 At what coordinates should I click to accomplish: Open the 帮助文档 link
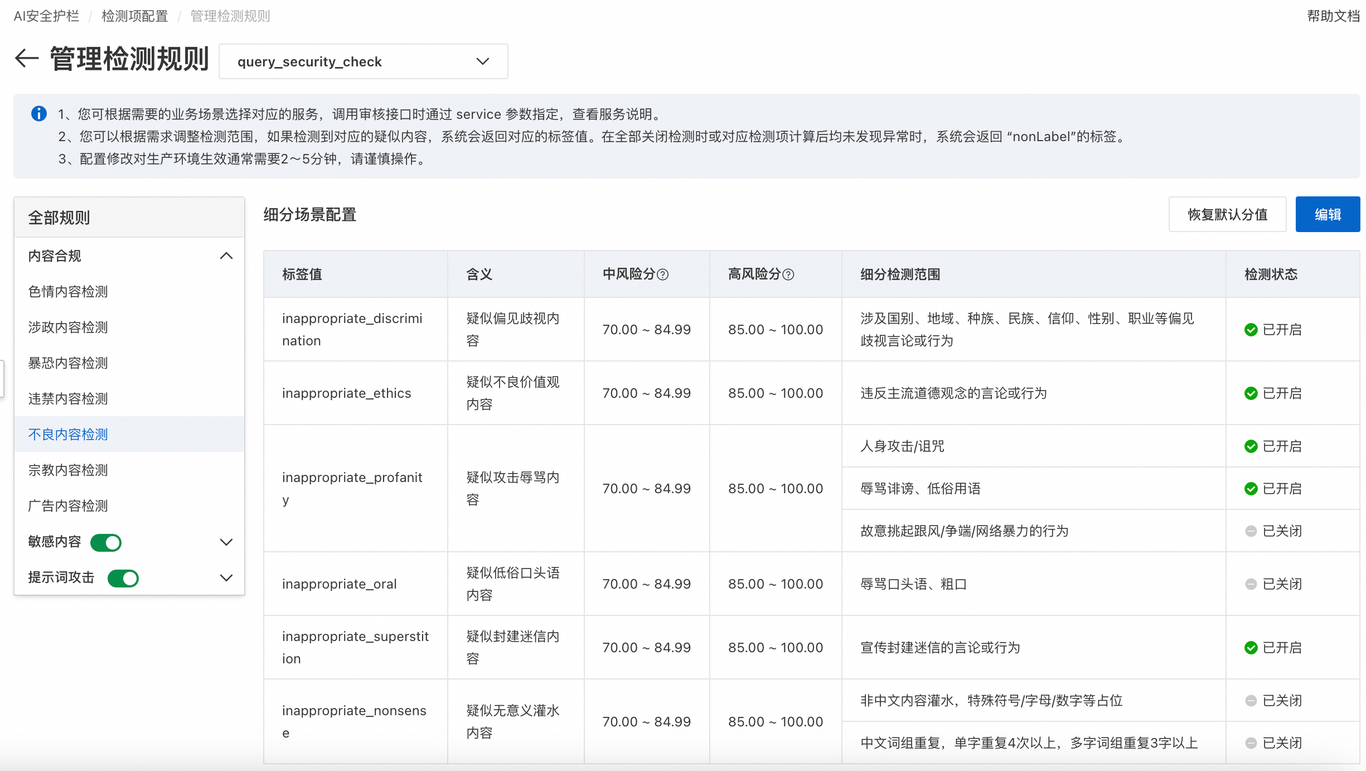click(x=1333, y=16)
